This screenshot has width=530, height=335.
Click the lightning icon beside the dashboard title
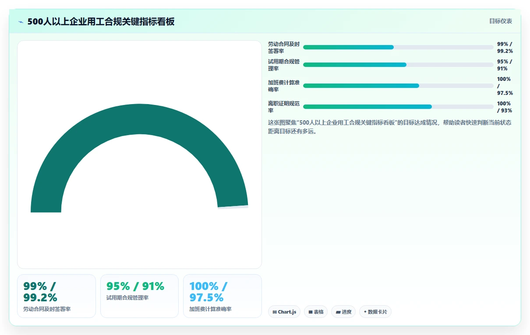21,22
